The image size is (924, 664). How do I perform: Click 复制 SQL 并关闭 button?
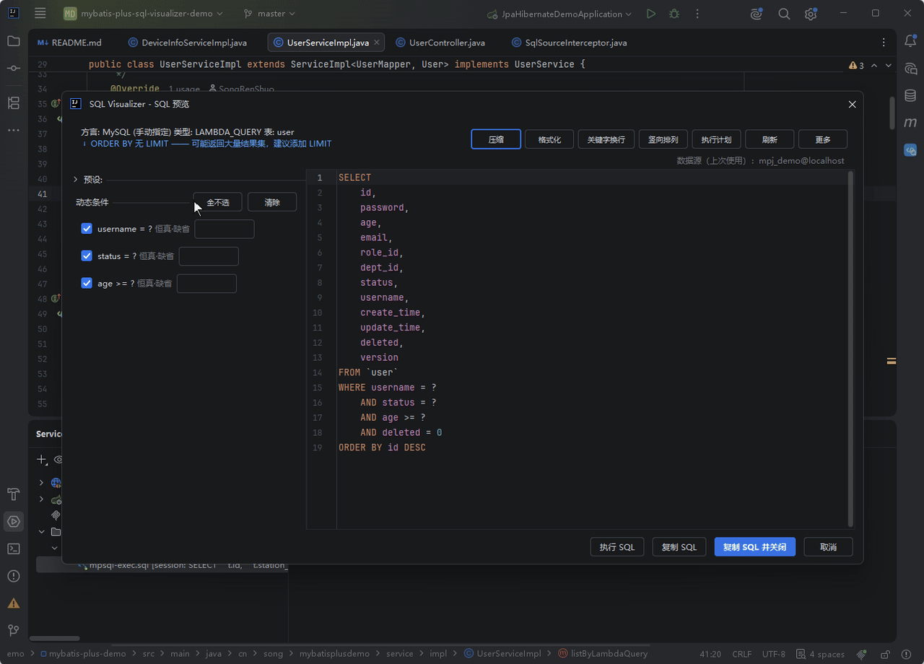coord(755,547)
